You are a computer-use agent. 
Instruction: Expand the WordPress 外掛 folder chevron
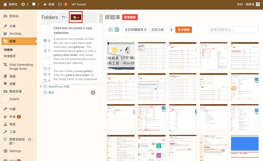(40, 86)
